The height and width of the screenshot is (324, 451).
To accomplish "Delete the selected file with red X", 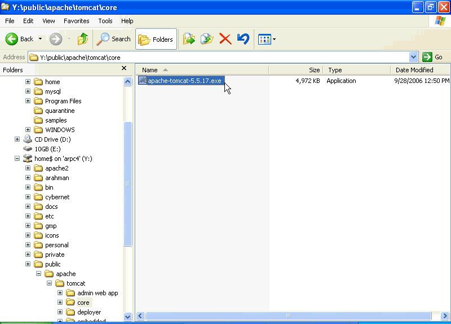I will coord(225,39).
